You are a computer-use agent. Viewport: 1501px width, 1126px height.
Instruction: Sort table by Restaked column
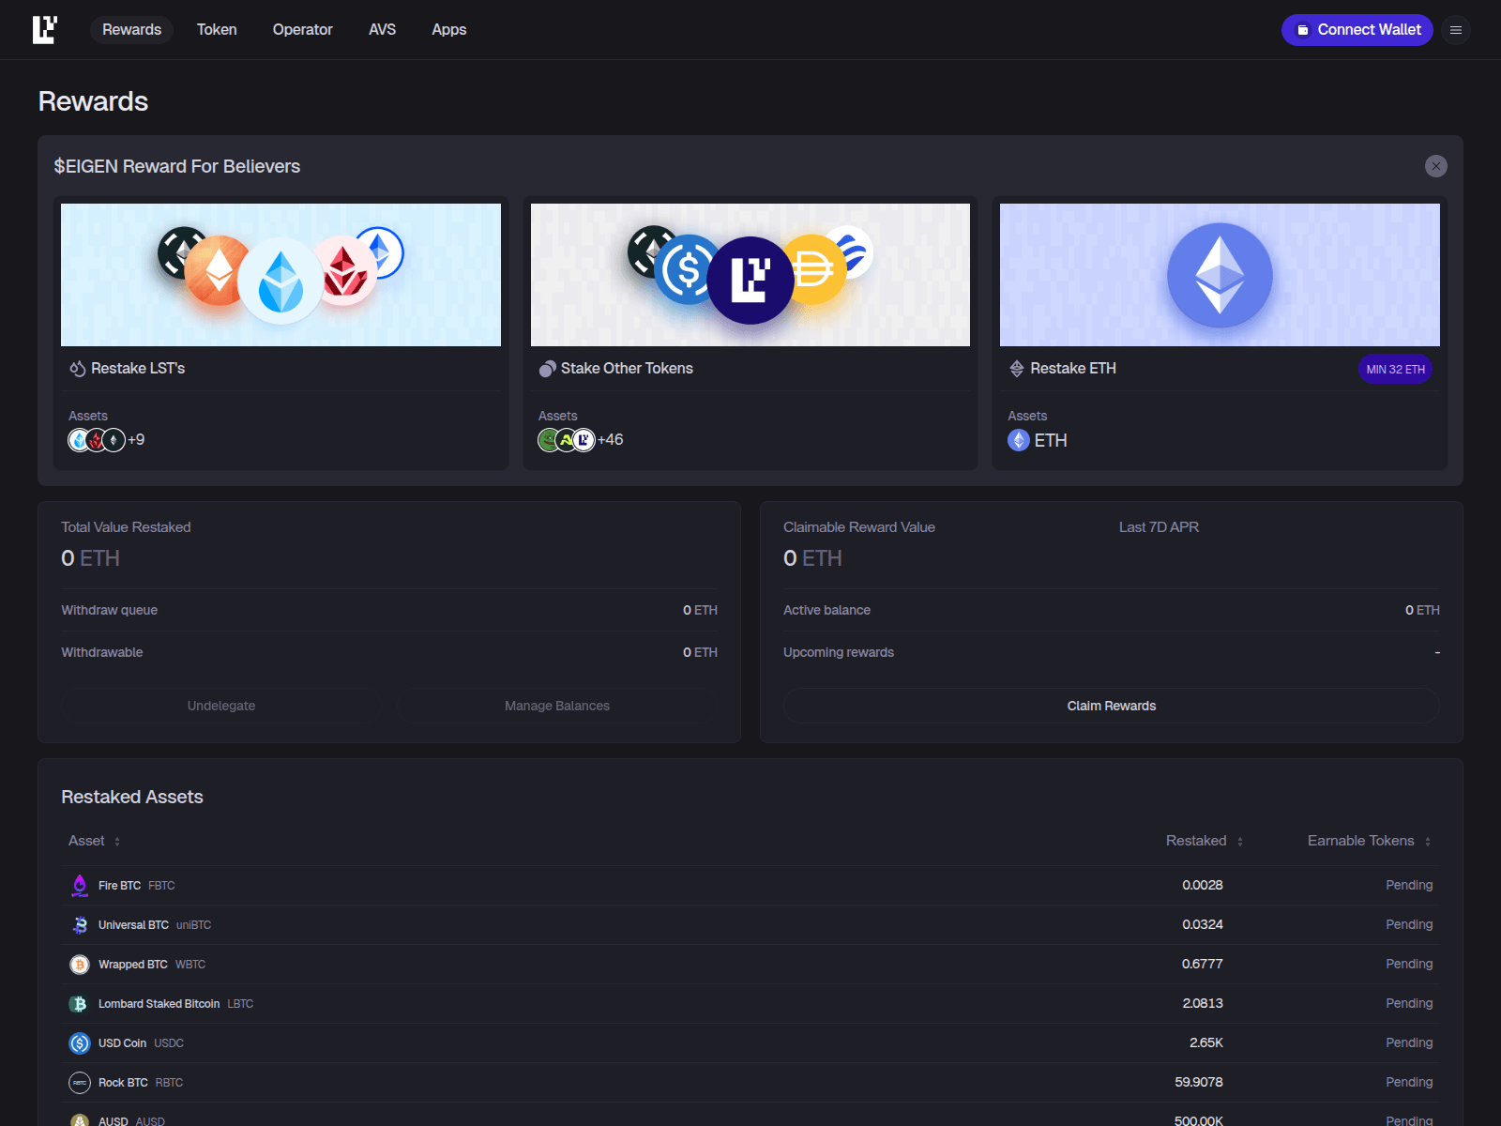(x=1205, y=841)
